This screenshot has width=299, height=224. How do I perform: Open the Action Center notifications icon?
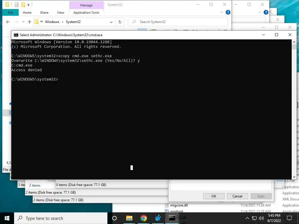(x=289, y=218)
